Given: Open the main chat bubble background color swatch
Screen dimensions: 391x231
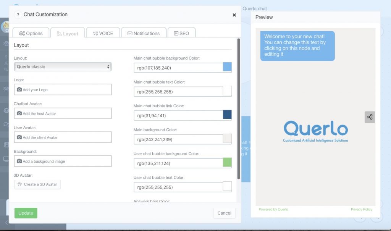Looking at the screenshot, I should pos(227,67).
